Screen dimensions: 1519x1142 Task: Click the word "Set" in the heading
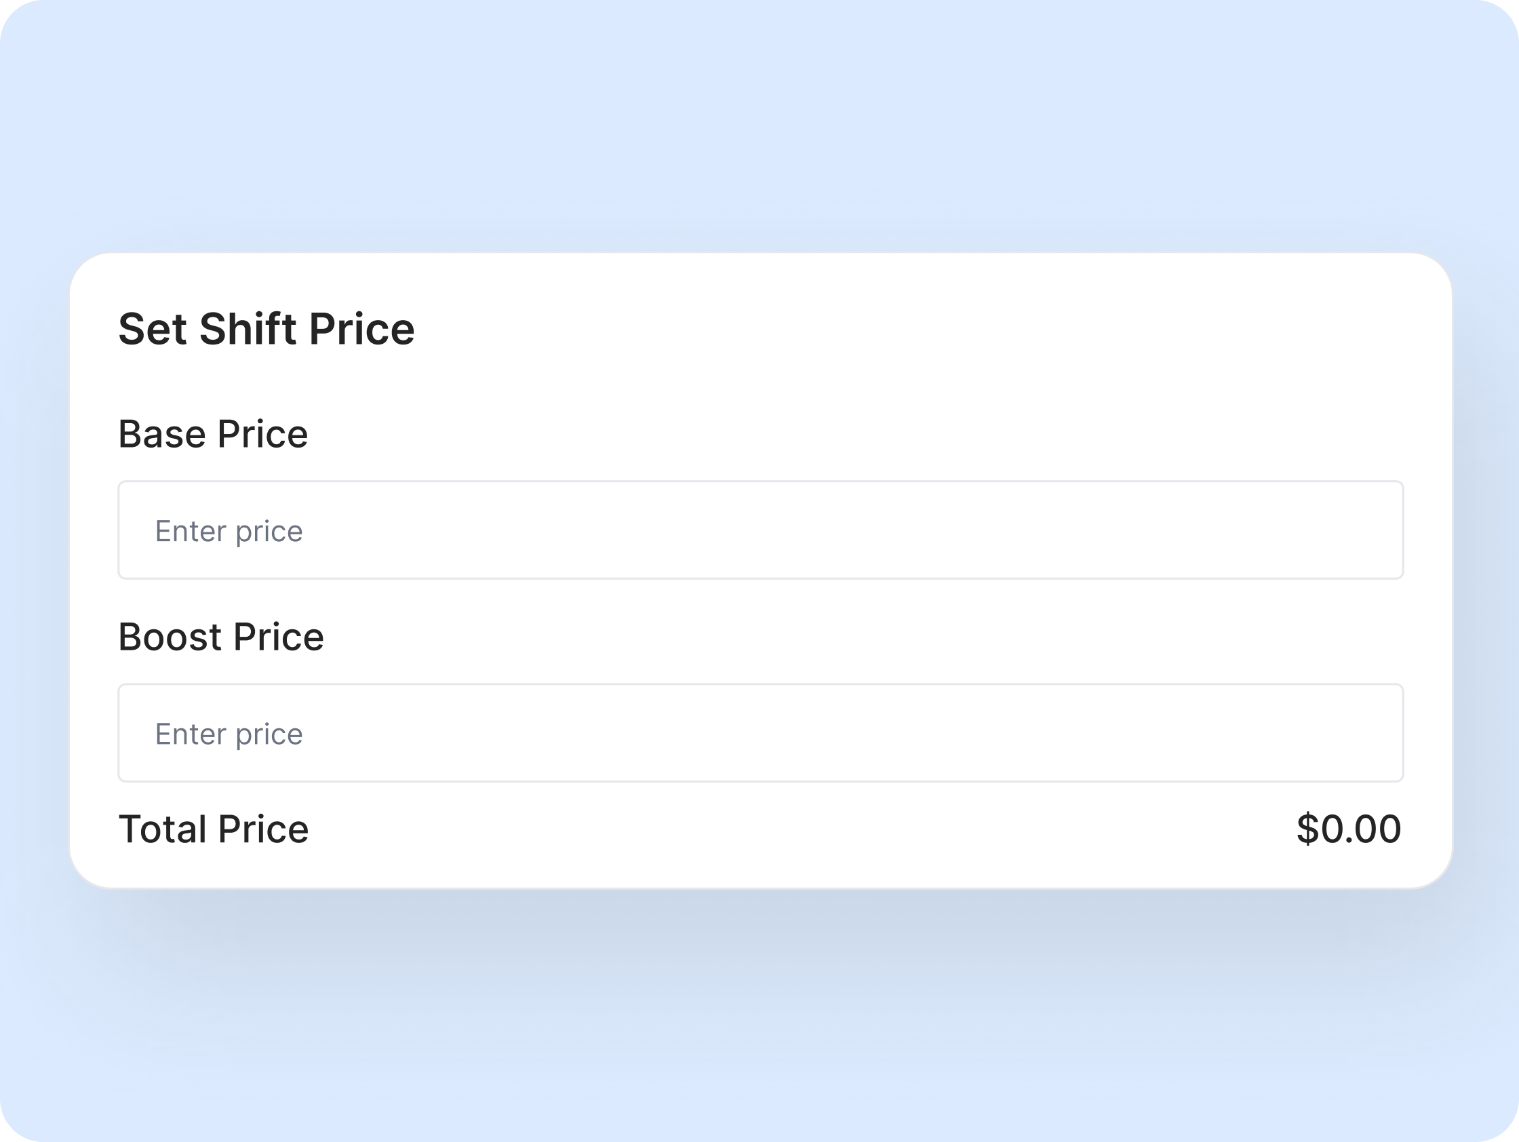(x=152, y=329)
